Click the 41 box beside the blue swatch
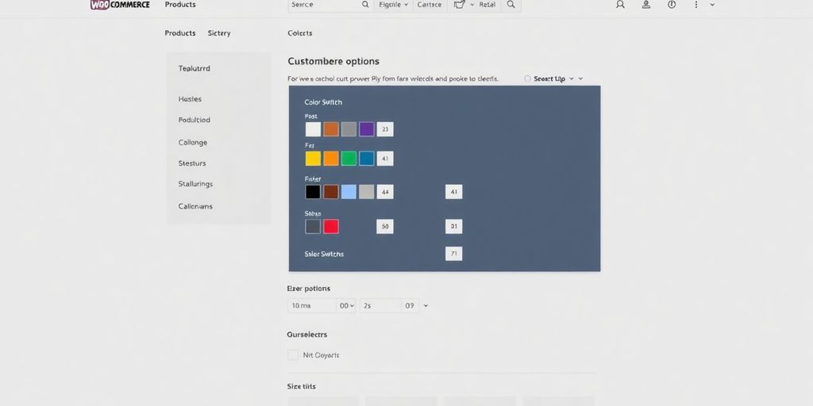Image resolution: width=813 pixels, height=406 pixels. 385,159
